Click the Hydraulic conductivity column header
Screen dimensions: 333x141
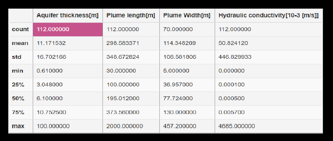point(269,15)
